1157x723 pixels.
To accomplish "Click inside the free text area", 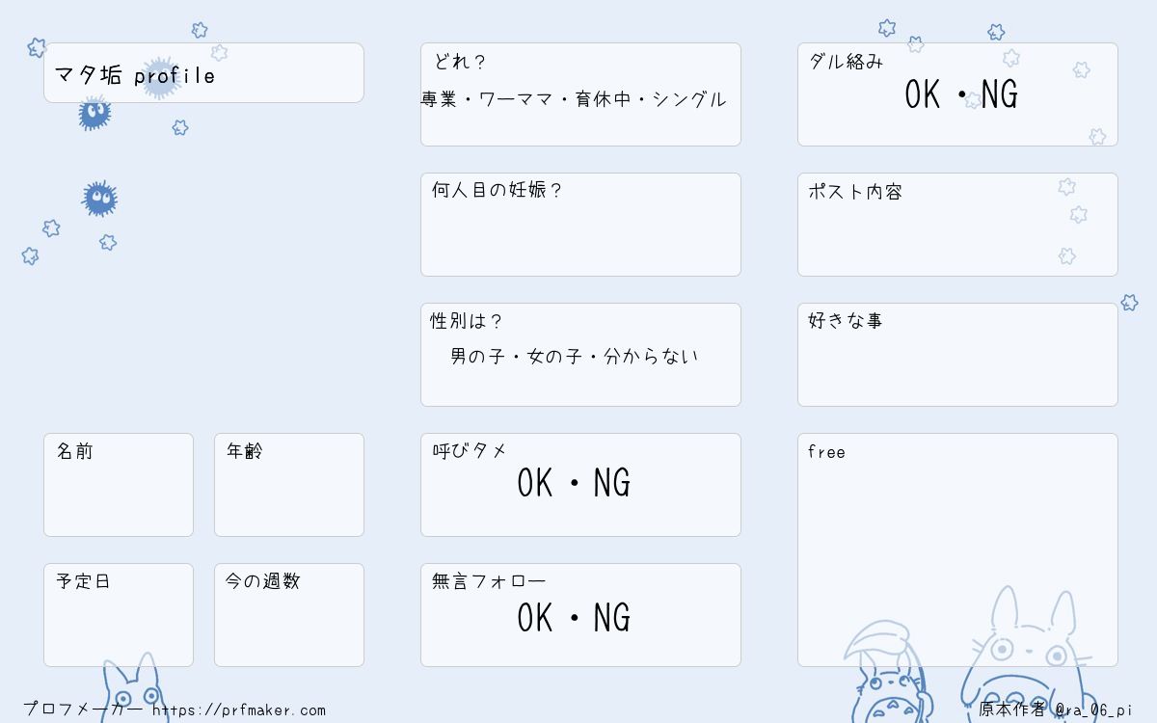I will [957, 549].
